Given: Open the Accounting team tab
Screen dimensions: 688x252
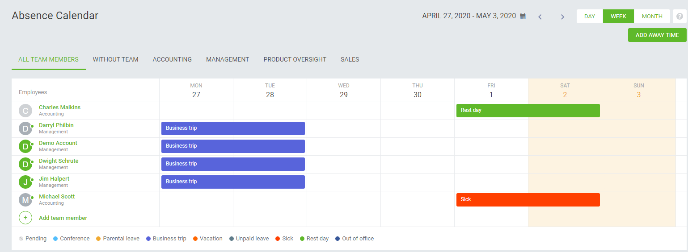Looking at the screenshot, I should tap(172, 59).
